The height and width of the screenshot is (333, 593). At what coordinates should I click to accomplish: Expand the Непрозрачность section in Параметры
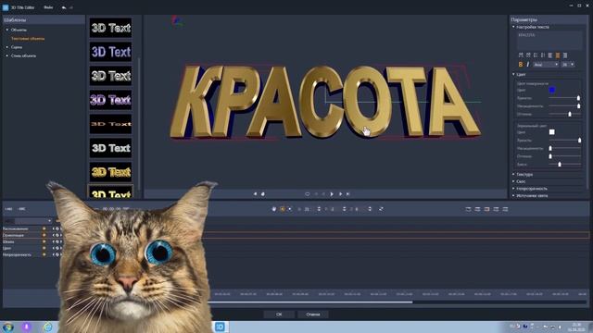point(513,189)
